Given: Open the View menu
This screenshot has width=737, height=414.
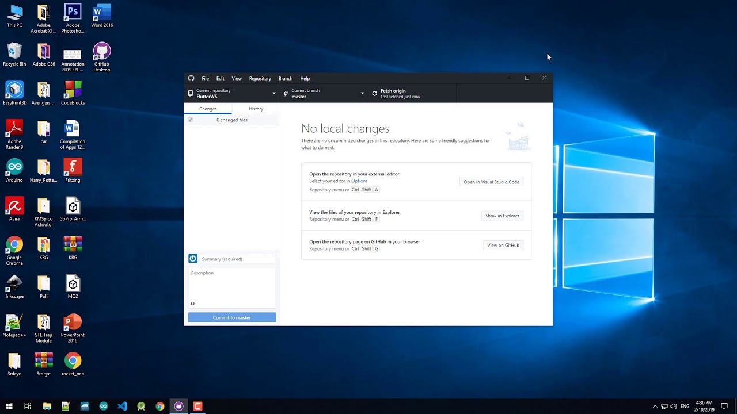Looking at the screenshot, I should (237, 78).
